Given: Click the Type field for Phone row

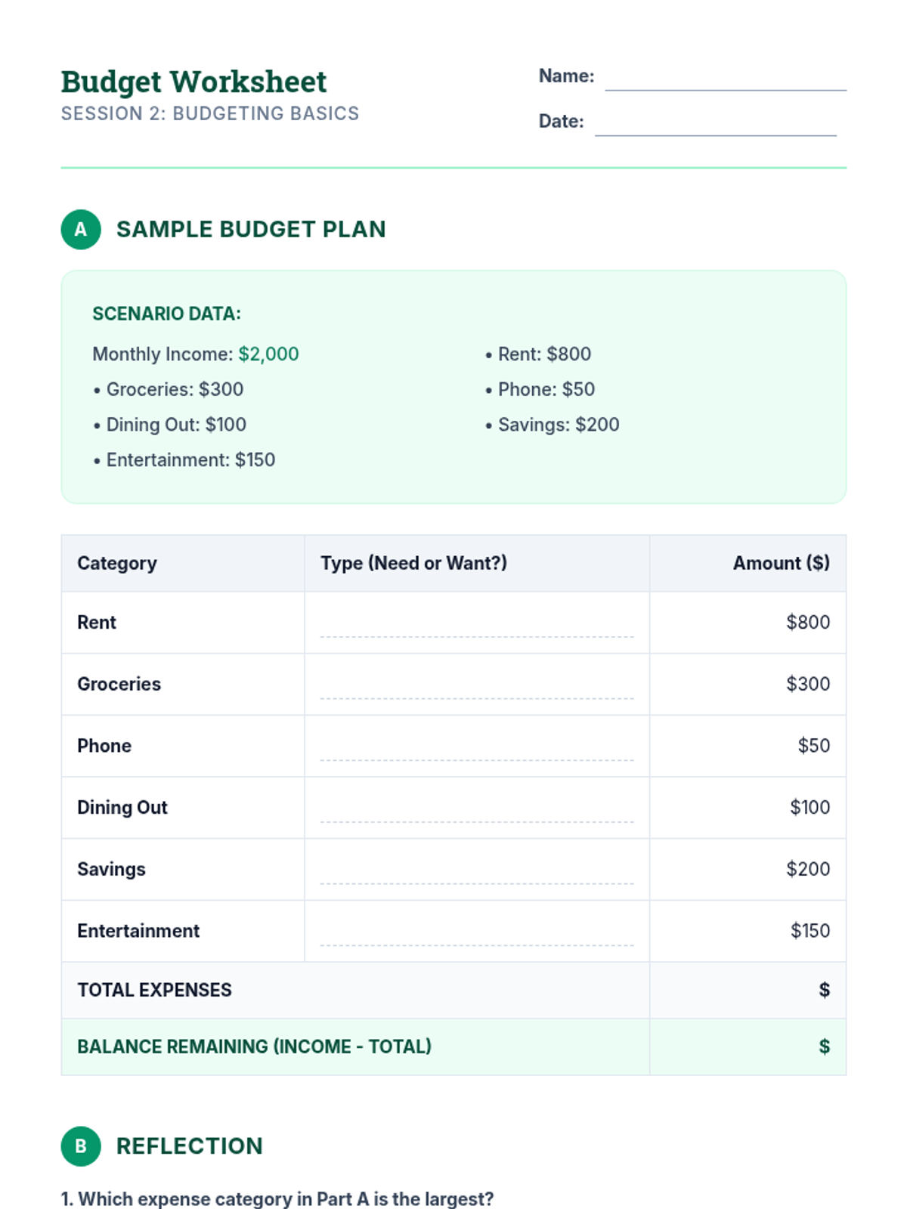Looking at the screenshot, I should point(476,750).
